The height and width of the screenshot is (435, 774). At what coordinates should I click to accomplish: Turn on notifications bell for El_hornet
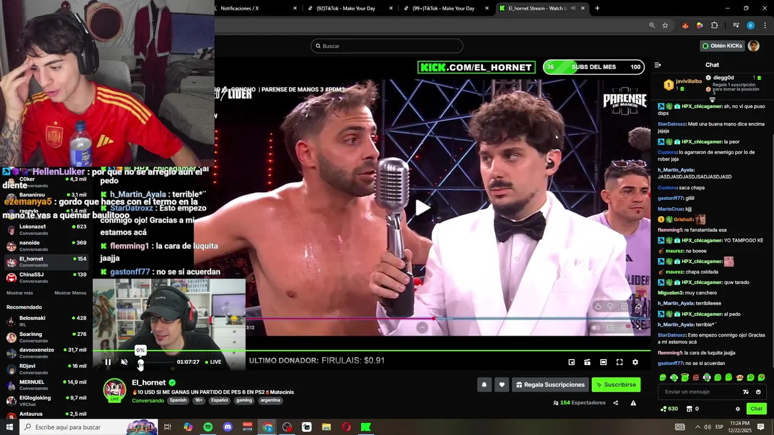coord(484,384)
